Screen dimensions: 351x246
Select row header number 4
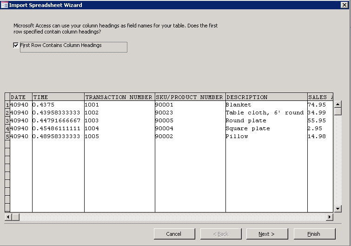coord(7,128)
